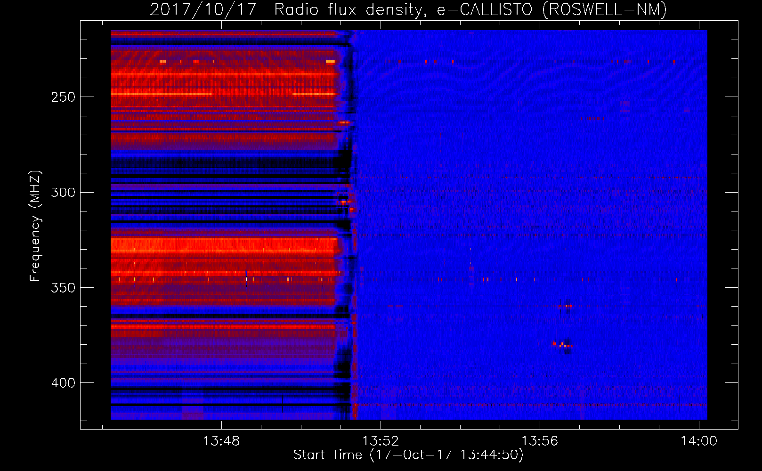Click the 300 frequency tick label
Screen dimensions: 762x471
tap(63, 192)
